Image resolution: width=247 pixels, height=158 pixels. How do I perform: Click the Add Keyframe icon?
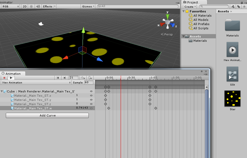pyautogui.click(x=83, y=78)
